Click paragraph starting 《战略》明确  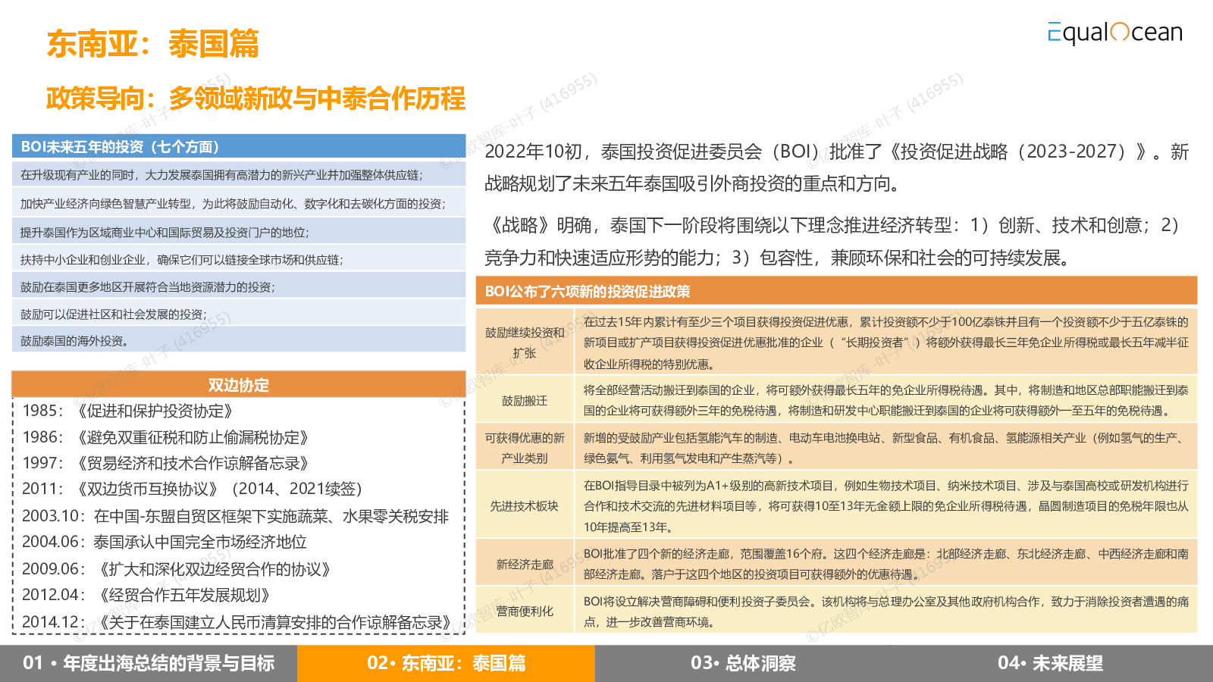point(832,241)
